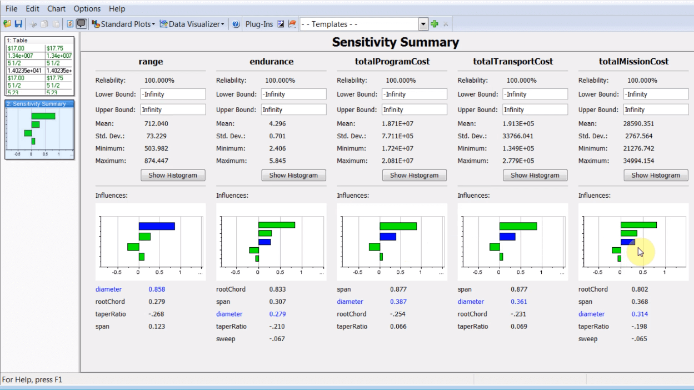Show Histogram for totalTransportCost

click(x=535, y=175)
